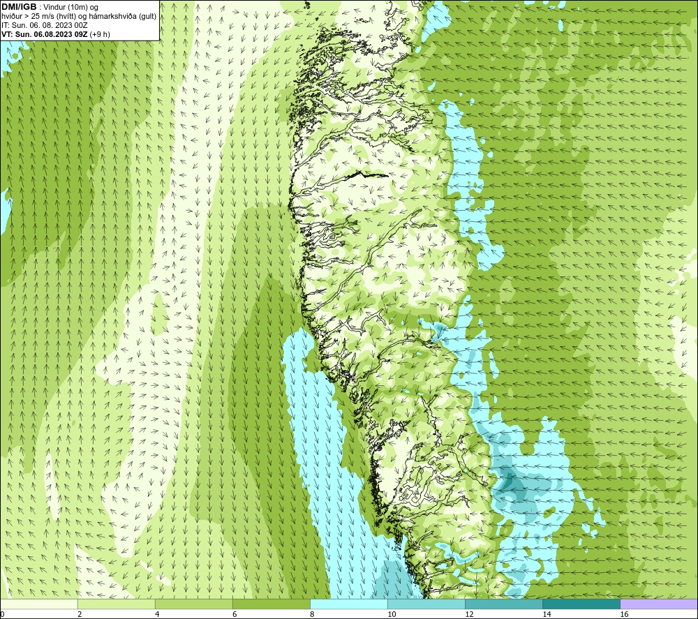Screen dimensions: 698x619
Task: Click the legend scale label '16'
Action: click(x=624, y=614)
